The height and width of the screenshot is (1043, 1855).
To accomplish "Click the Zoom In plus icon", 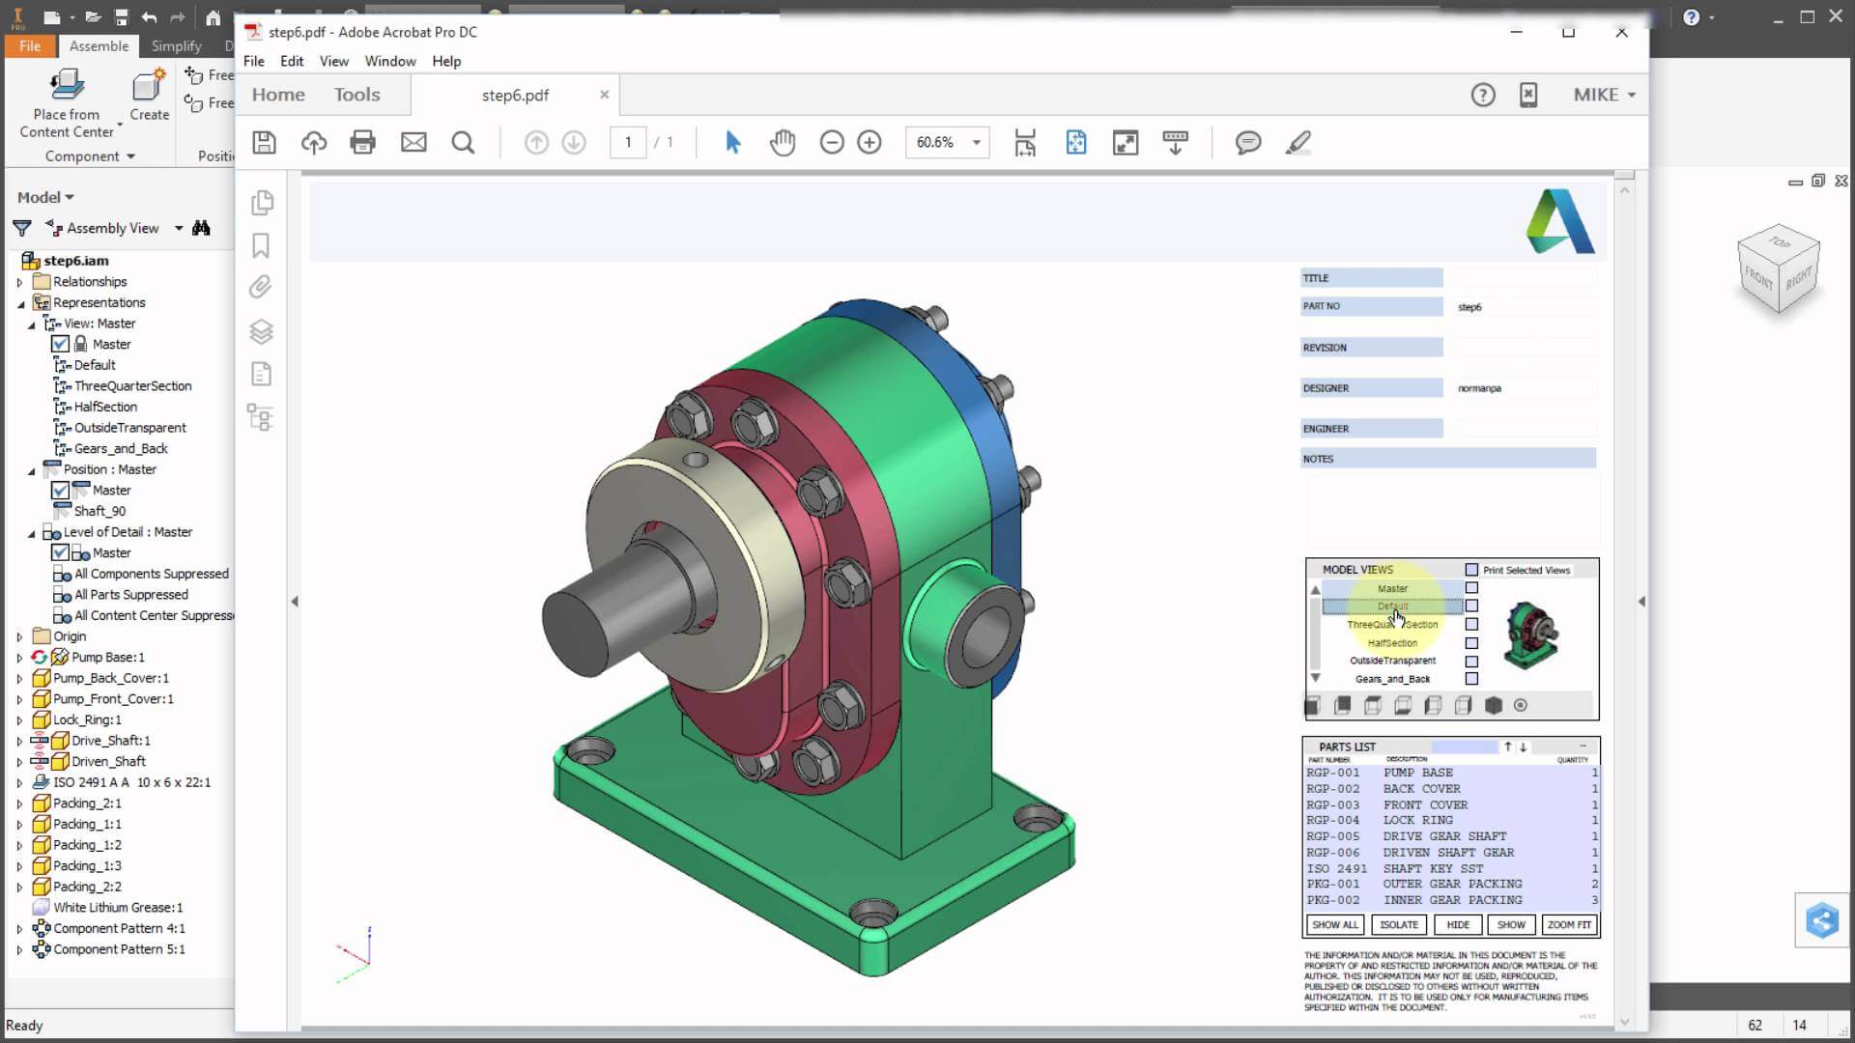I will click(x=870, y=143).
